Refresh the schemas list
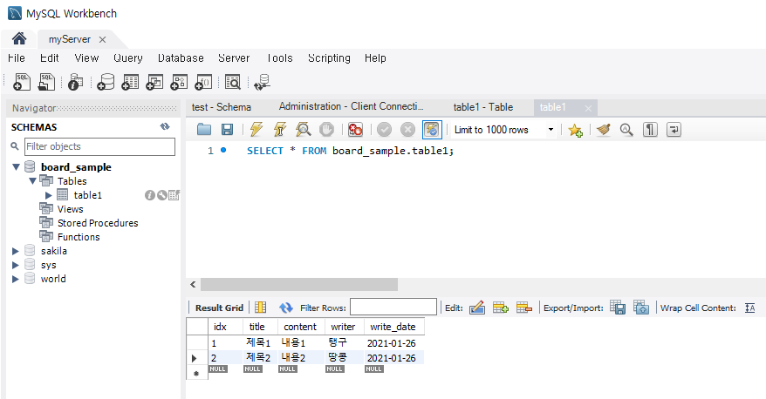766x399 pixels. tap(165, 127)
